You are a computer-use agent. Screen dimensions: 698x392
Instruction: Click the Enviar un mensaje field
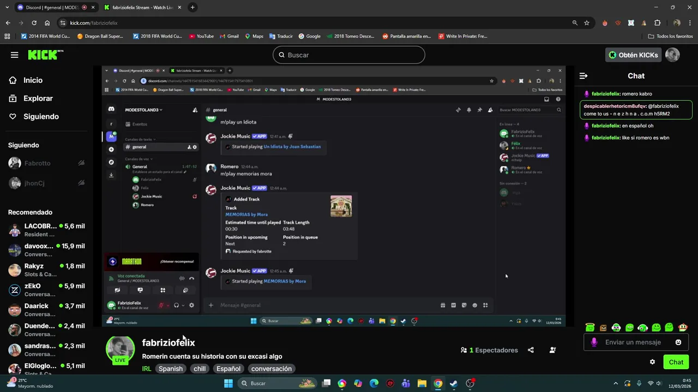(x=633, y=342)
